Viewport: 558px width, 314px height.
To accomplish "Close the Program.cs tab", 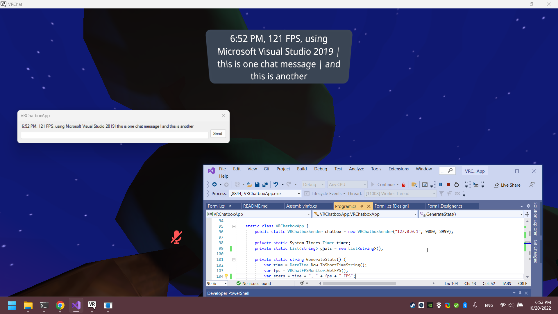I will pyautogui.click(x=369, y=206).
